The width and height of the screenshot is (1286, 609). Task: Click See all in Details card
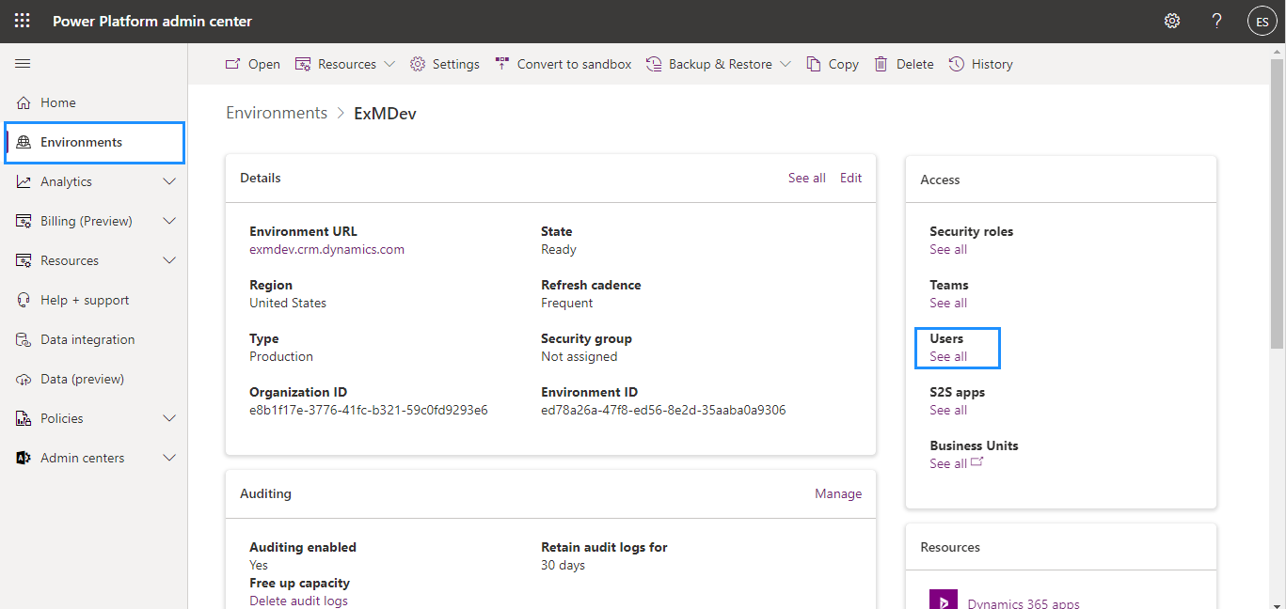pyautogui.click(x=807, y=178)
